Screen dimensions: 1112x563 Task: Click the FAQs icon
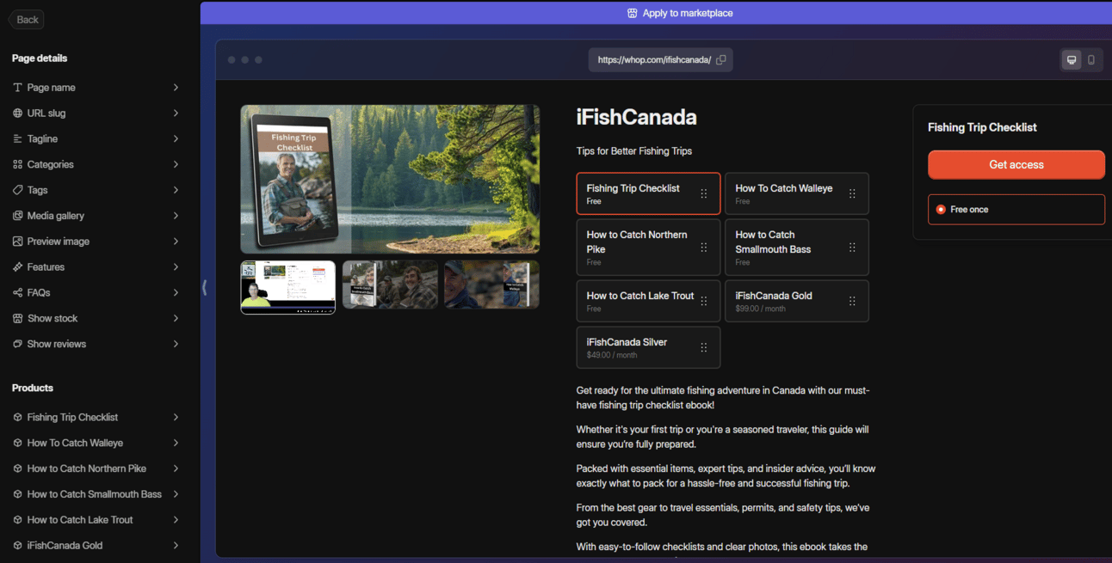coord(17,292)
